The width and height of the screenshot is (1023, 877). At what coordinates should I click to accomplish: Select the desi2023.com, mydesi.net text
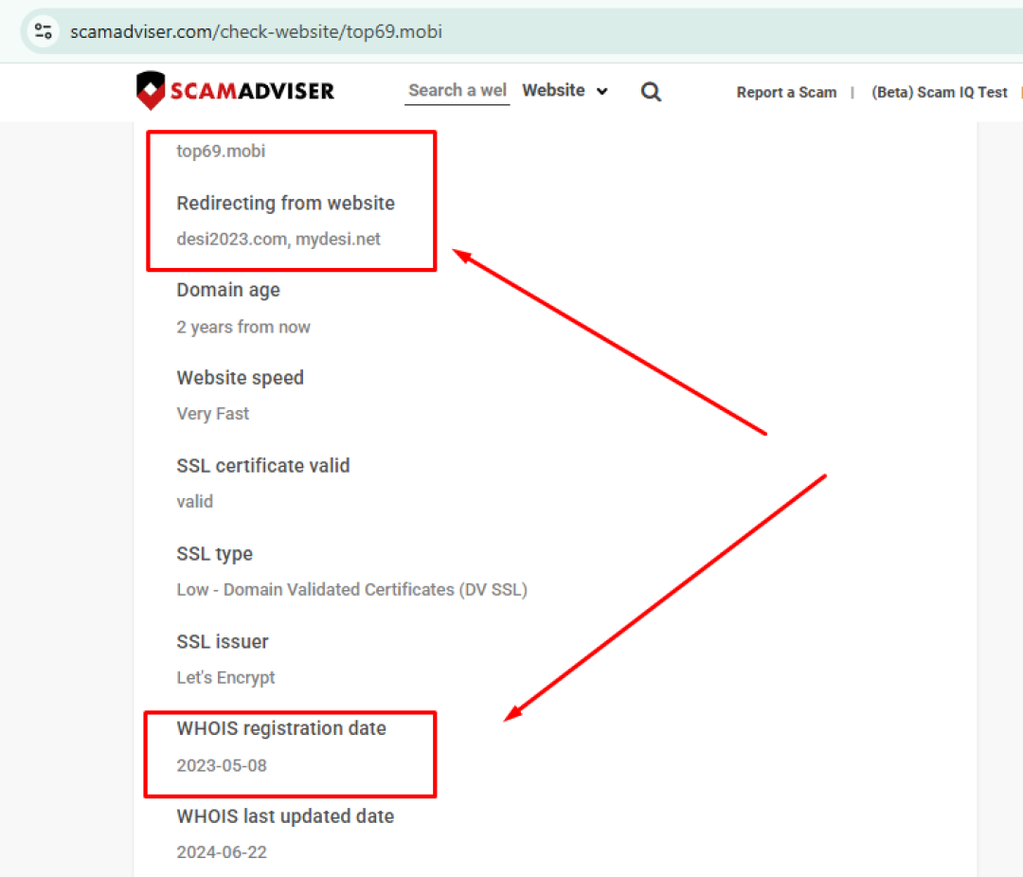(278, 240)
